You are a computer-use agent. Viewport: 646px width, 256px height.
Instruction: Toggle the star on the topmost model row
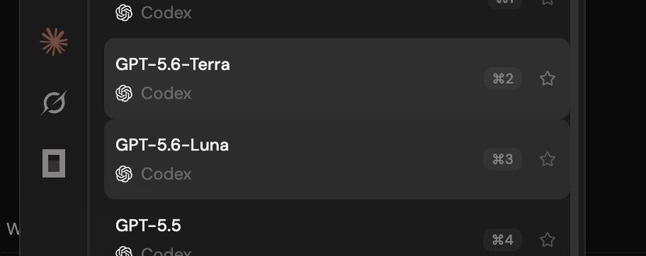coord(548,2)
